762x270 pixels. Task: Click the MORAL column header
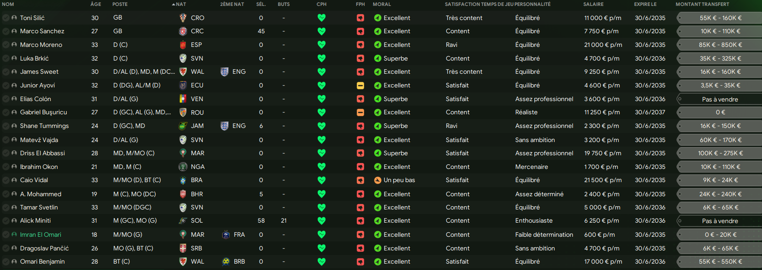coord(381,4)
